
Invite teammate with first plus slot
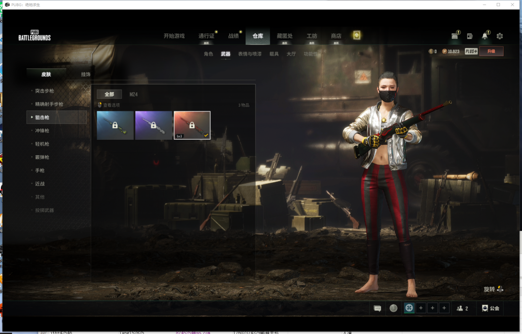pos(421,308)
